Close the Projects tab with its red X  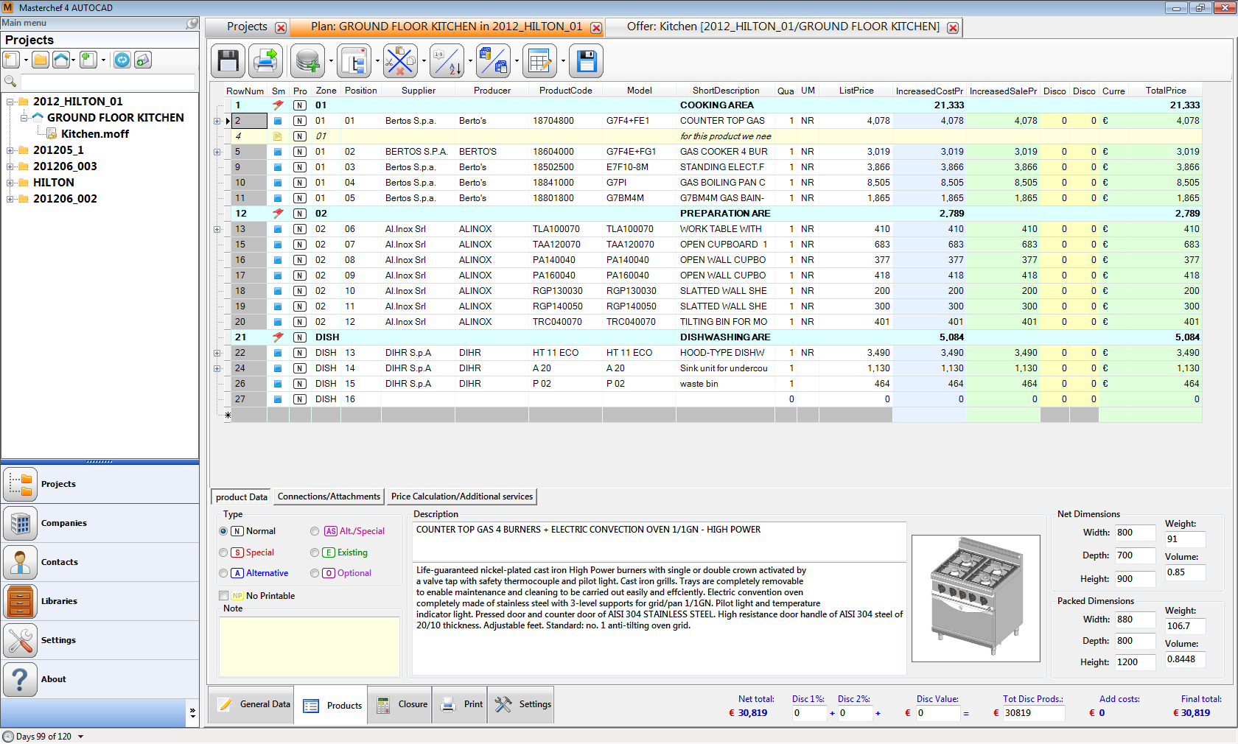click(x=281, y=28)
